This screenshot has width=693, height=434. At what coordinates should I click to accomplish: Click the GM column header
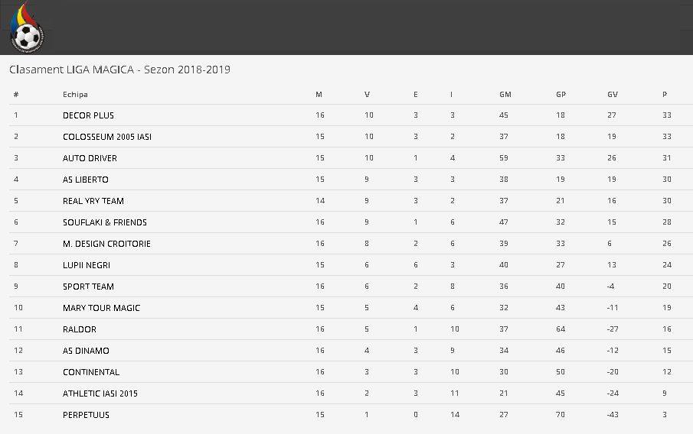pyautogui.click(x=505, y=95)
